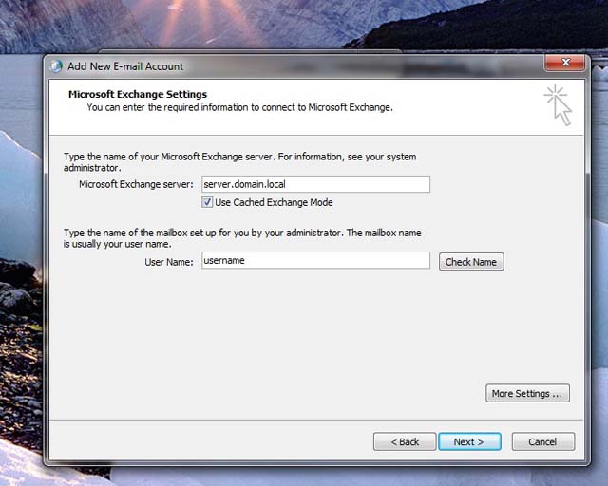Close the Add New E-mail Account dialog
Image resolution: width=608 pixels, height=486 pixels.
(565, 63)
